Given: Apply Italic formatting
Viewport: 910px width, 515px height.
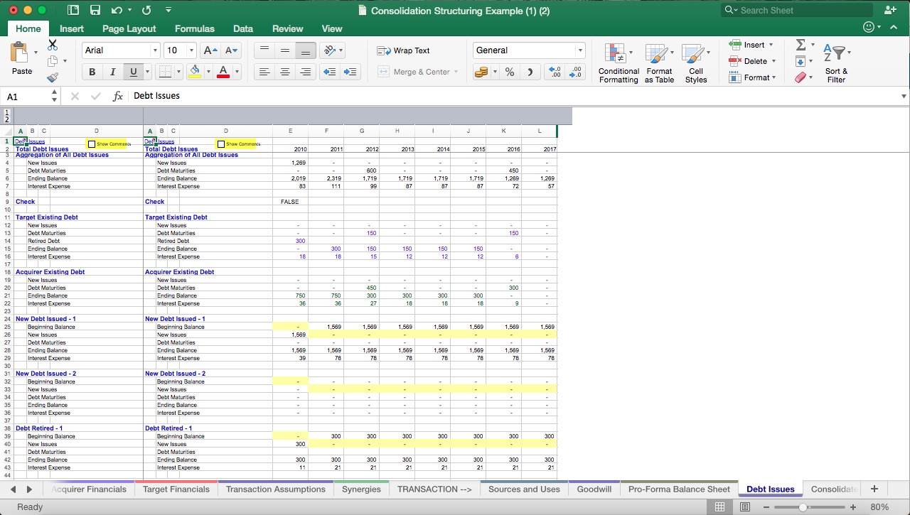Looking at the screenshot, I should point(112,72).
